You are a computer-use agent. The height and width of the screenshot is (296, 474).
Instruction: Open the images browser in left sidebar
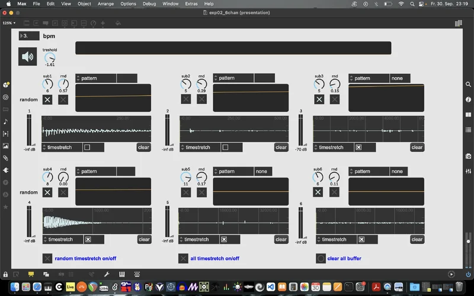click(x=5, y=146)
